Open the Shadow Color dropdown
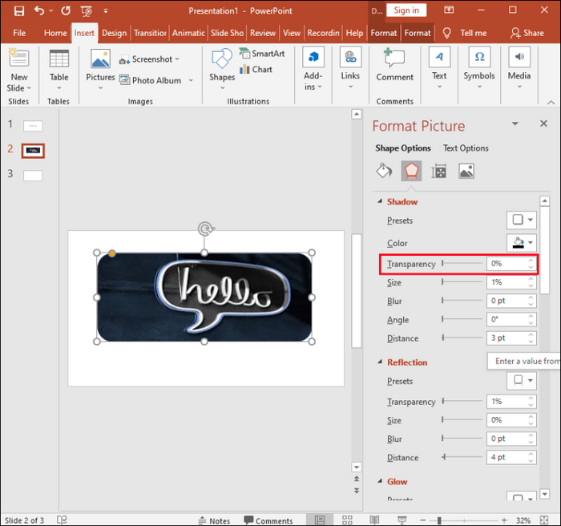This screenshot has height=526, width=561. (x=521, y=243)
